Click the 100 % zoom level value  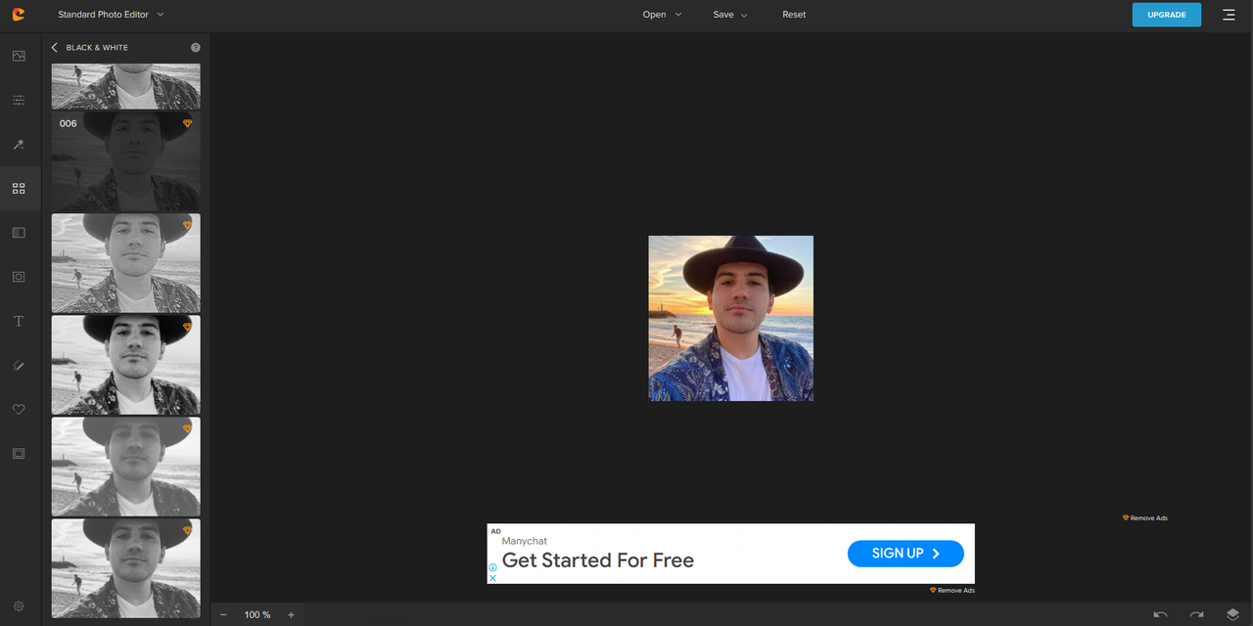[x=257, y=615]
